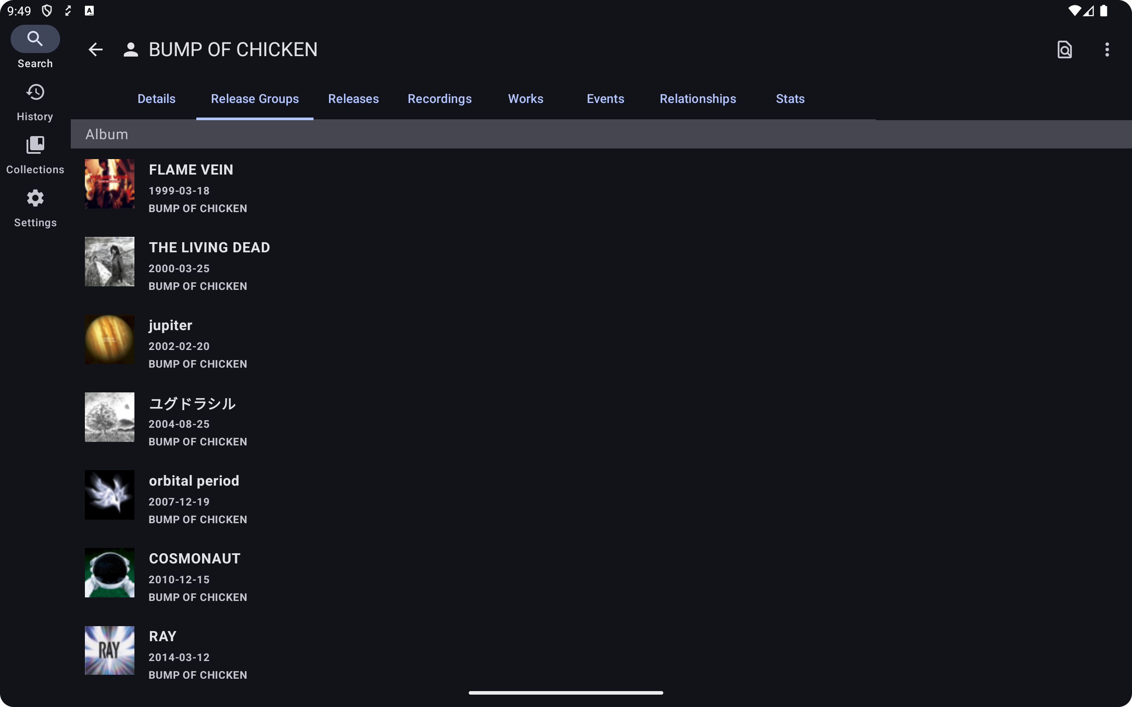The width and height of the screenshot is (1132, 707).
Task: Switch to the Releases tab
Action: pos(353,99)
